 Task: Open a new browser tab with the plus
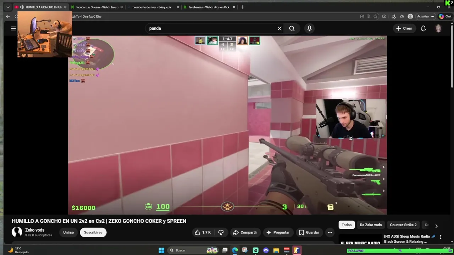(x=242, y=7)
